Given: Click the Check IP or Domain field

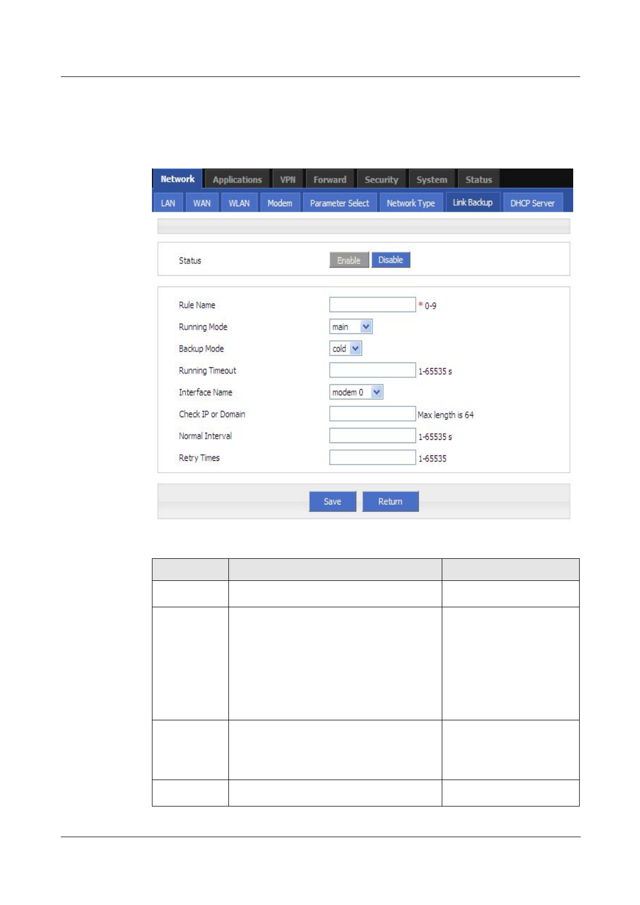Looking at the screenshot, I should tap(372, 413).
